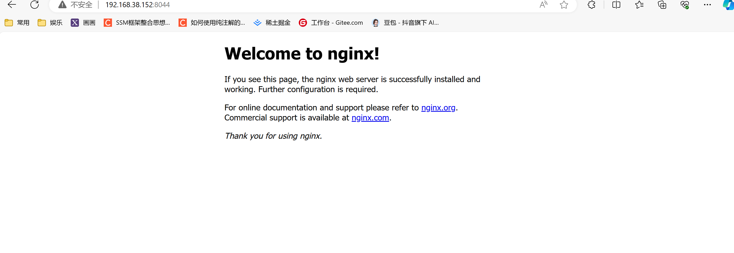Image resolution: width=734 pixels, height=253 pixels.
Task: Open the Settings and more ellipsis menu
Action: [x=707, y=5]
